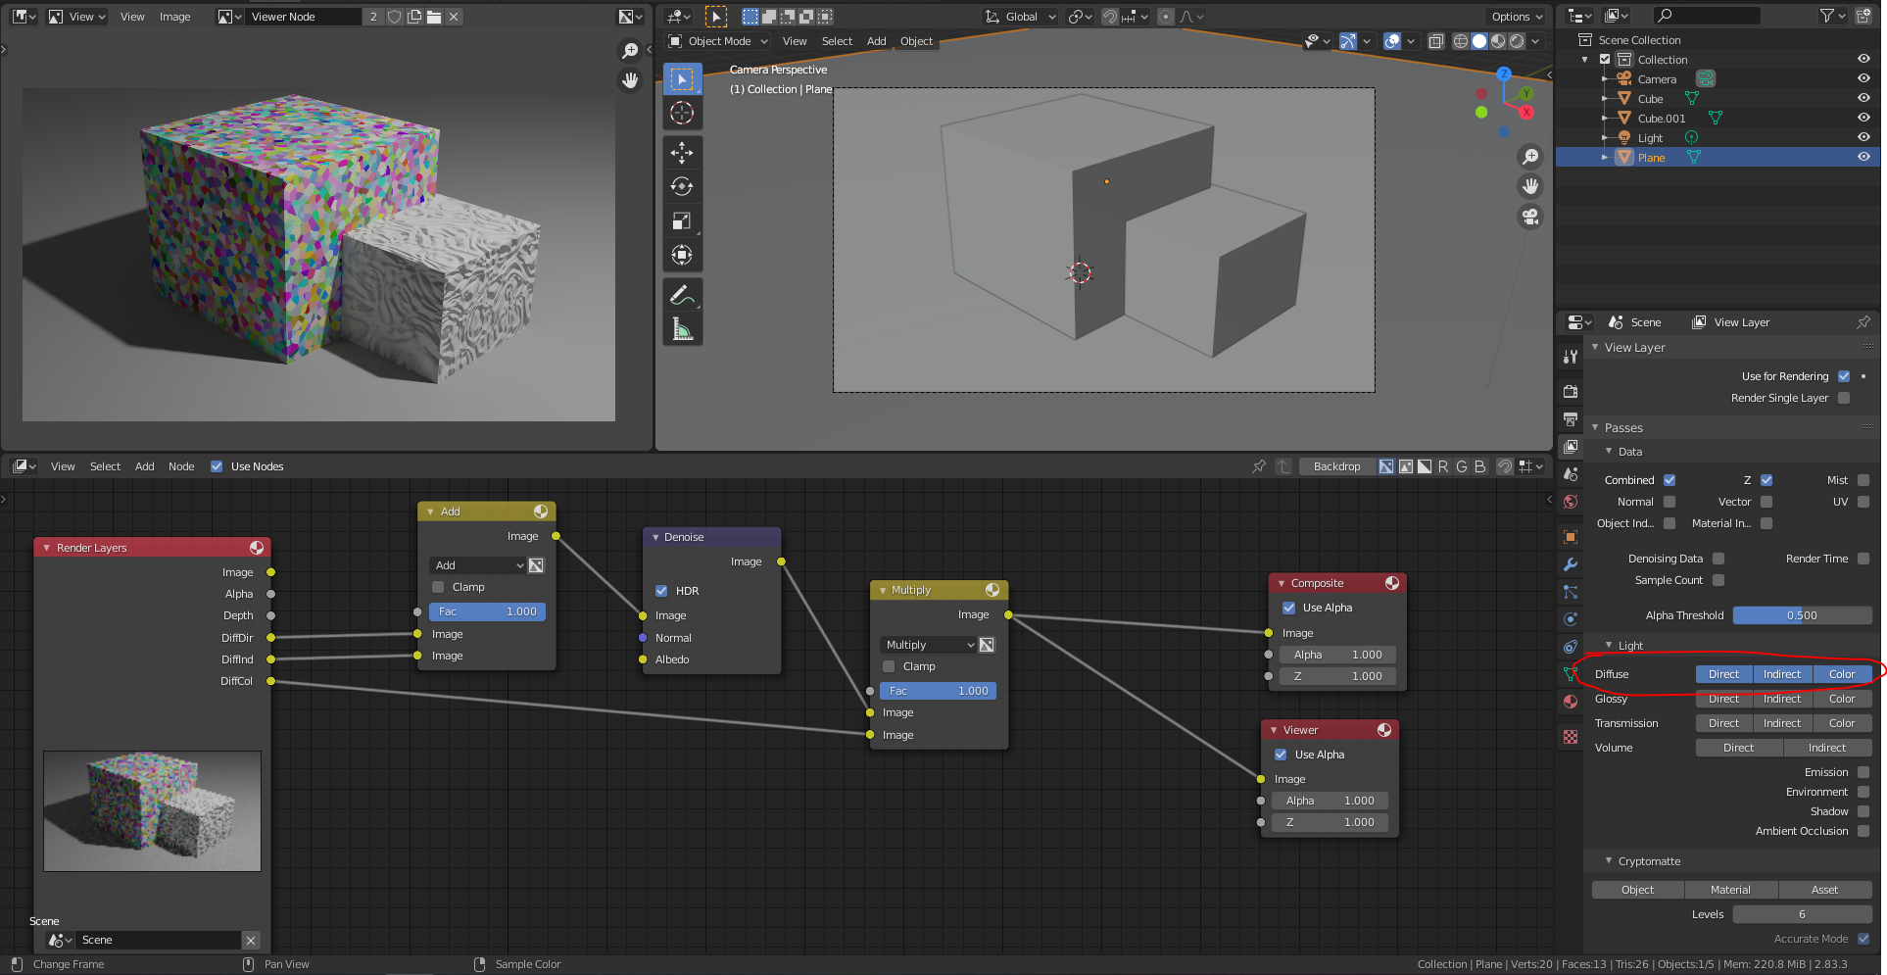Select the Scale tool in viewport toolbar
The width and height of the screenshot is (1887, 975).
tap(682, 220)
